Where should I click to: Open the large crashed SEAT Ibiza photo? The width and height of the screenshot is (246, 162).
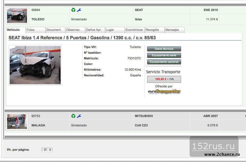35,65
